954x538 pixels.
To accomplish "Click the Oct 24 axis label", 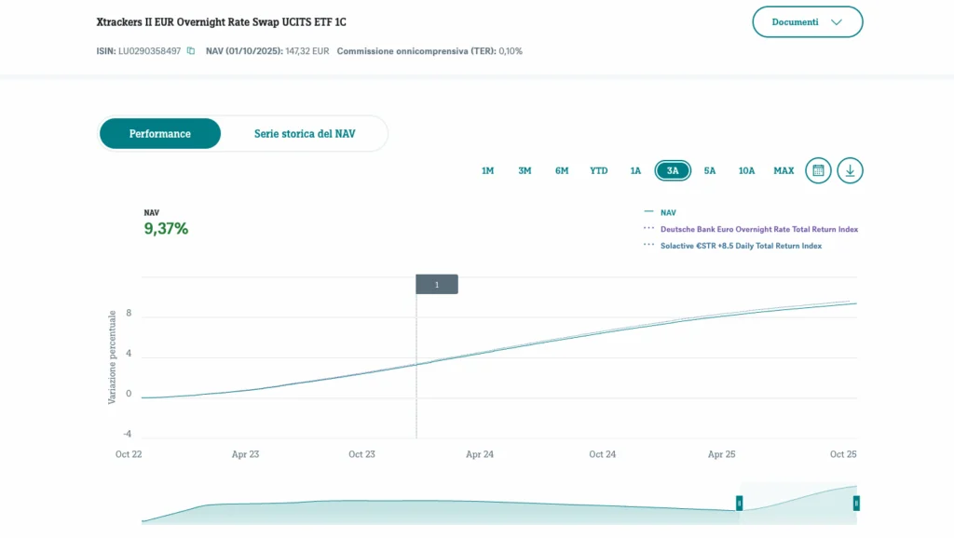I will 603,454.
